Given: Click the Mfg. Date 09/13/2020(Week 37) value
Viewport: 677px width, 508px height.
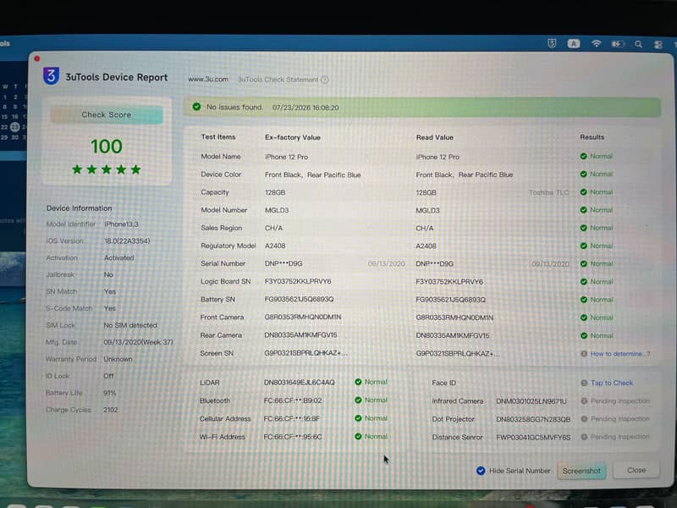Looking at the screenshot, I should [x=138, y=342].
